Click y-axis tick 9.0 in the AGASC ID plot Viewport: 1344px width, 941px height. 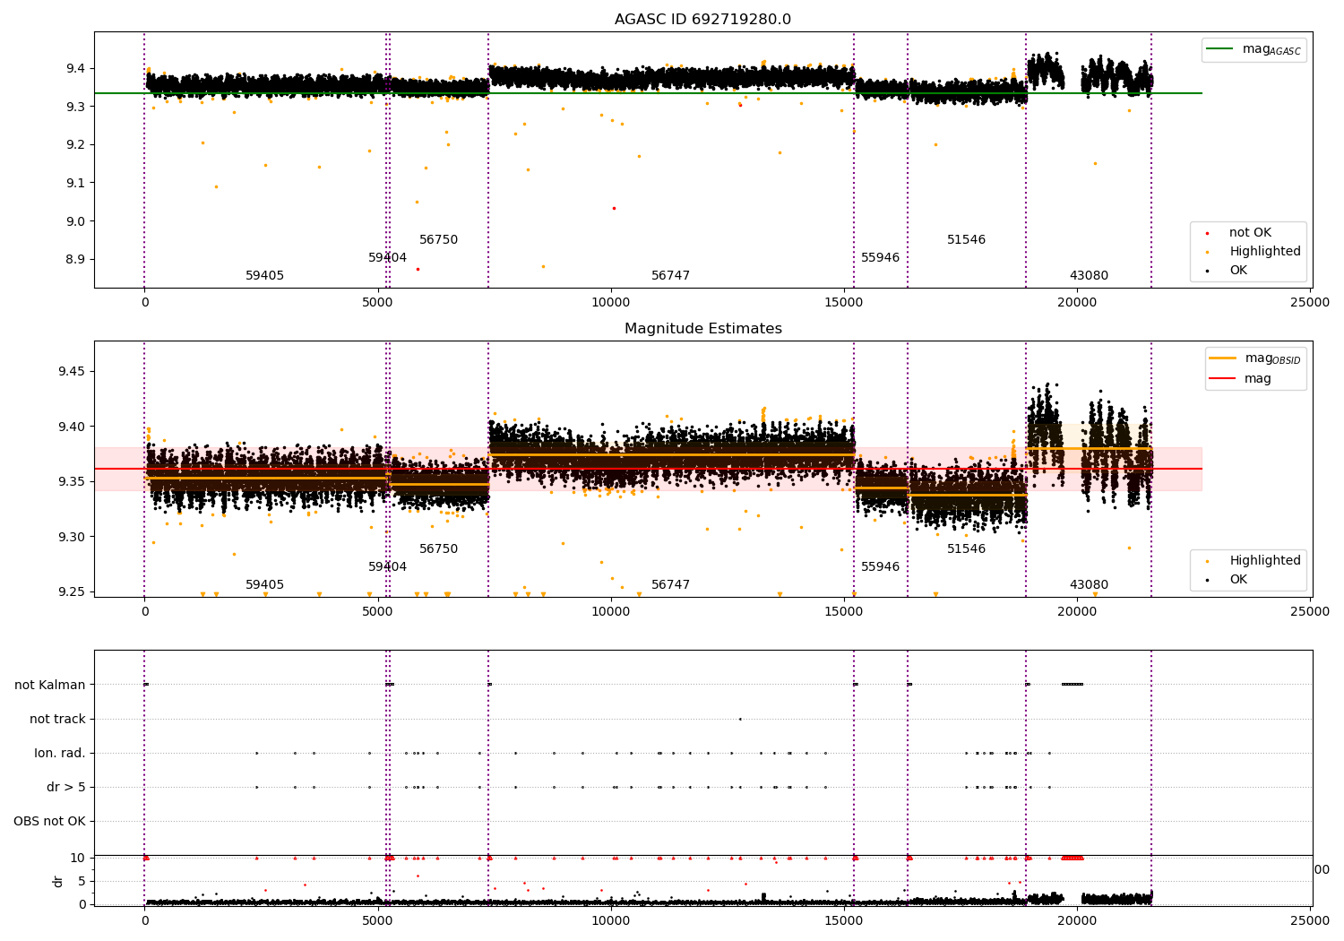(x=74, y=222)
